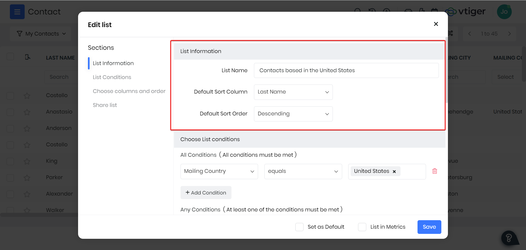Open the Default Sort Column dropdown
Screen dimensions: 526x250
[x=293, y=92]
